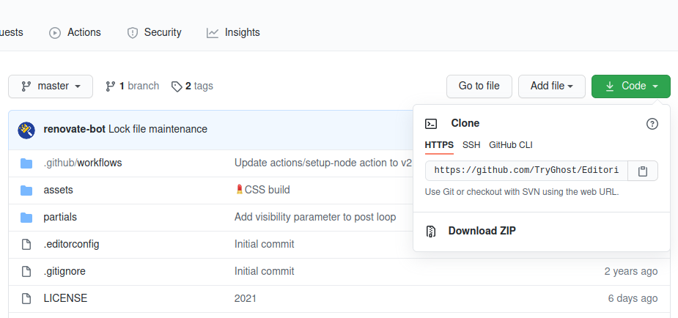Screen dimensions: 678x318
Task: Click the tag icon beside 2 tags
Action: tap(177, 86)
